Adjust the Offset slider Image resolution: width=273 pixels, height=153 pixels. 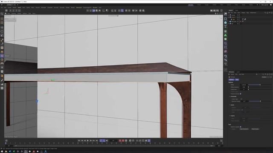[x=260, y=85]
